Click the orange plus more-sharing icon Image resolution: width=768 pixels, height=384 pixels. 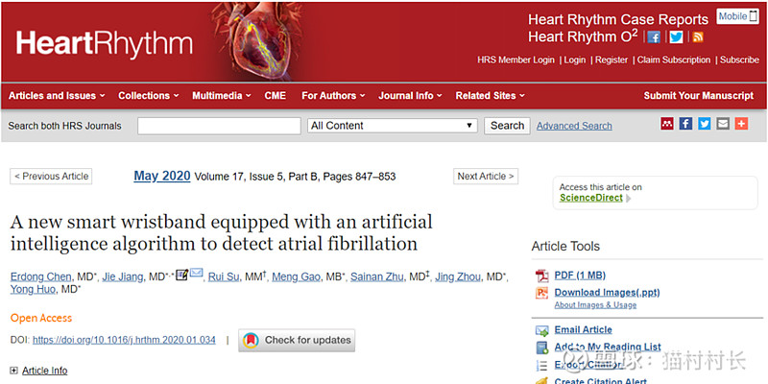[741, 124]
